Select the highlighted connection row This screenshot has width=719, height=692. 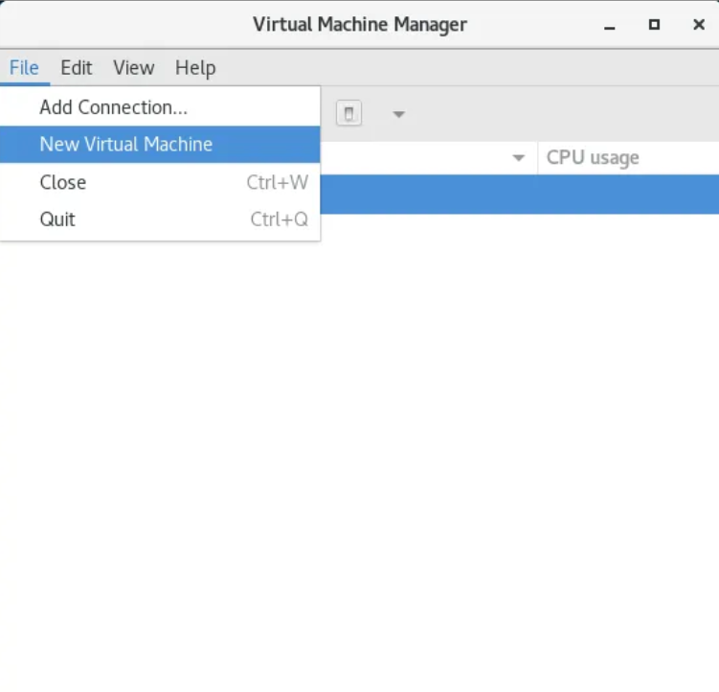point(520,194)
